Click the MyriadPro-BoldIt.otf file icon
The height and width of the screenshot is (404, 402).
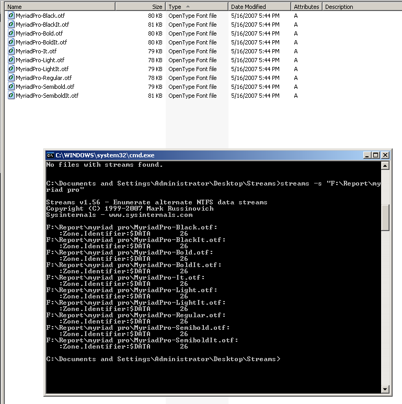pos(11,42)
